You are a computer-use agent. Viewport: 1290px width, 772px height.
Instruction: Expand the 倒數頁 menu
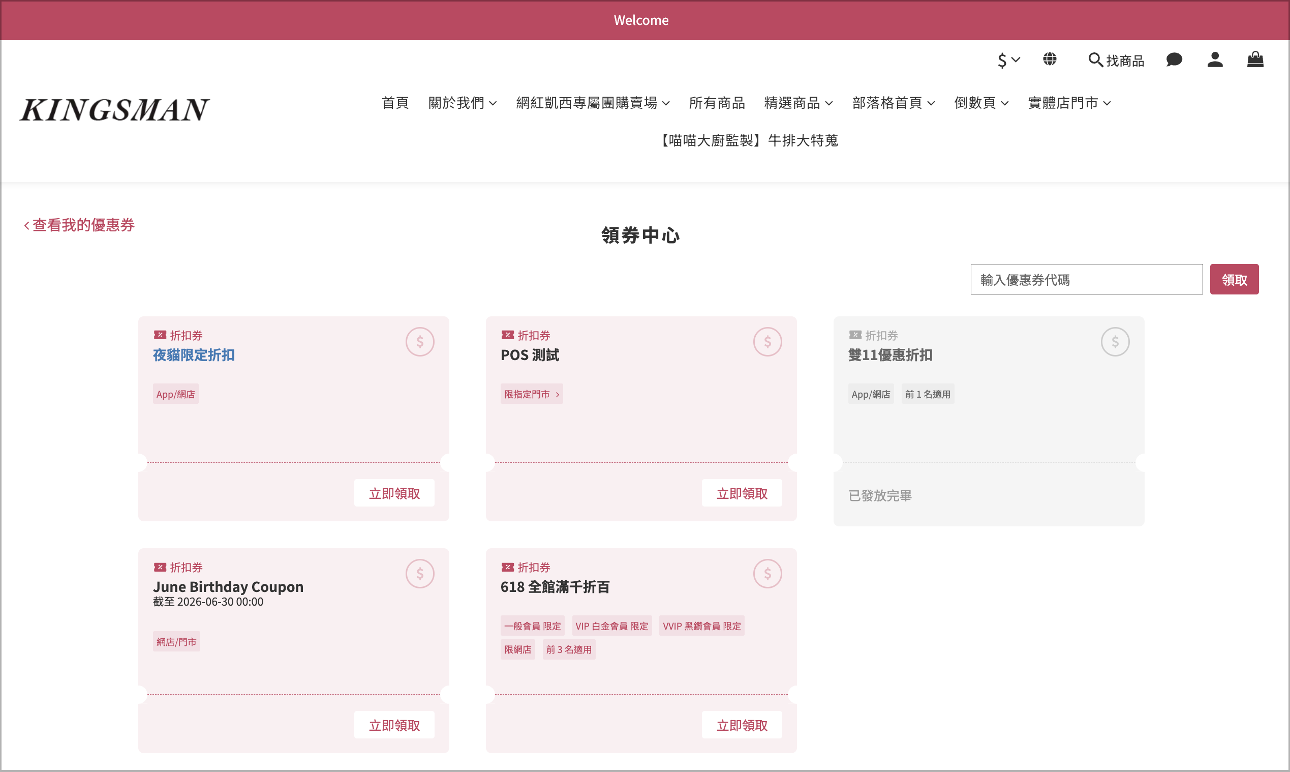point(981,103)
